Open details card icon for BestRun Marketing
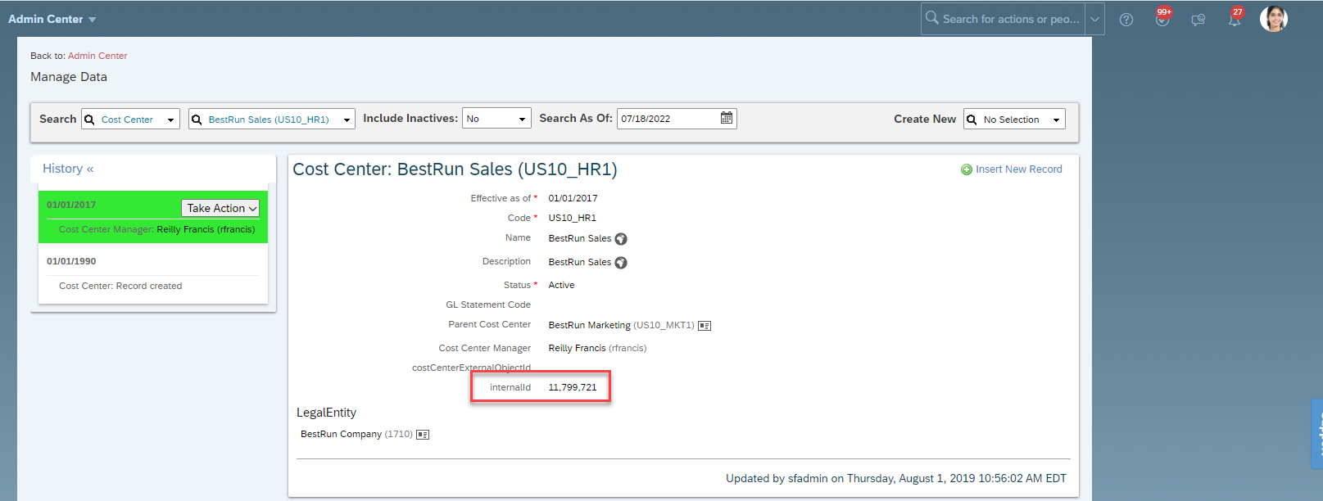 coord(705,326)
